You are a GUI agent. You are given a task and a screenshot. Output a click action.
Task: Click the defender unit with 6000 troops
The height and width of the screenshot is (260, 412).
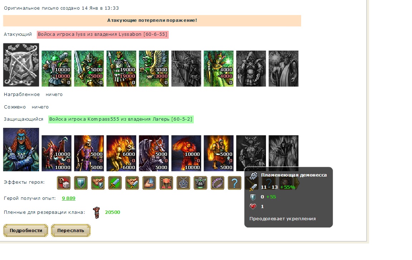point(121,153)
